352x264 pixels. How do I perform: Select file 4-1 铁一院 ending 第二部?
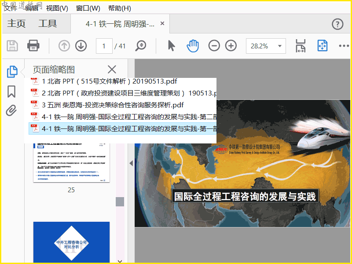click(x=123, y=117)
